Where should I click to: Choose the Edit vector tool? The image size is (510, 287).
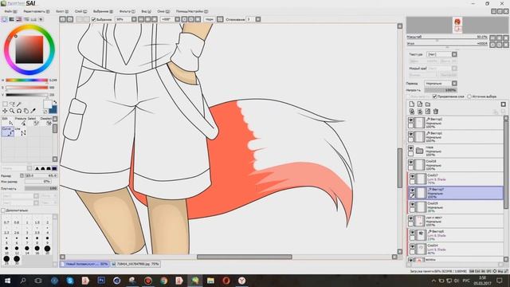coord(7,122)
